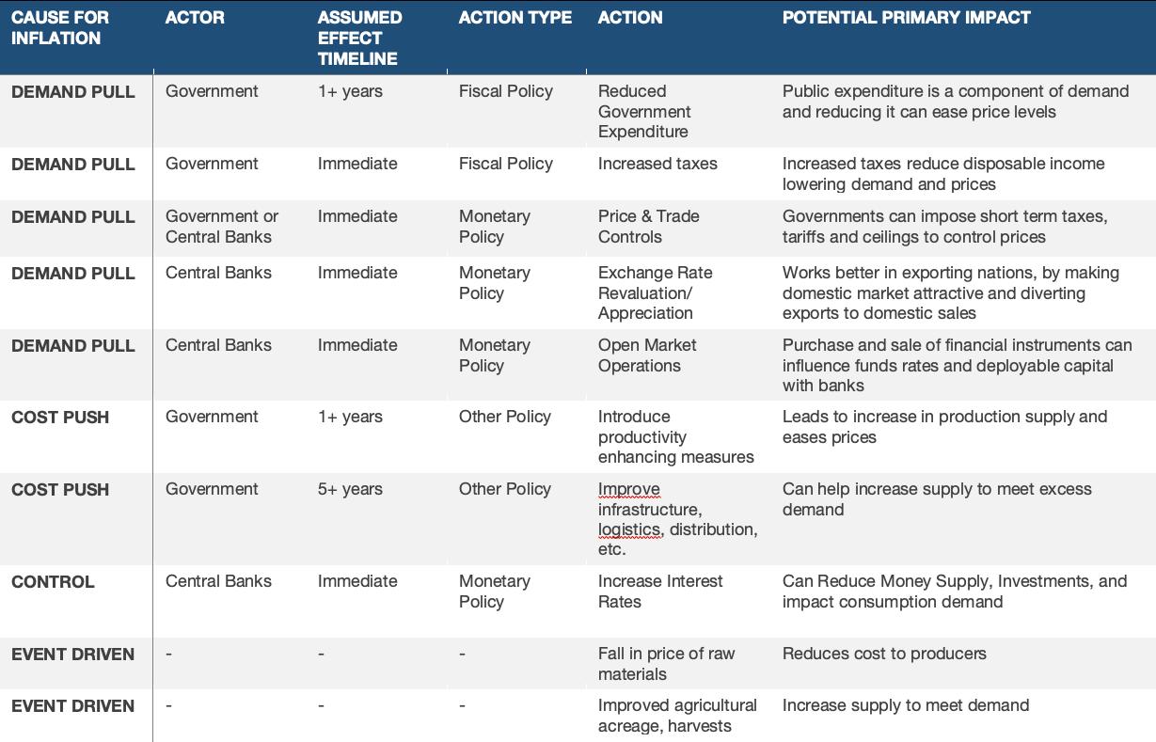Click the ASSUMED EFFECT TIMELINE header

(359, 39)
